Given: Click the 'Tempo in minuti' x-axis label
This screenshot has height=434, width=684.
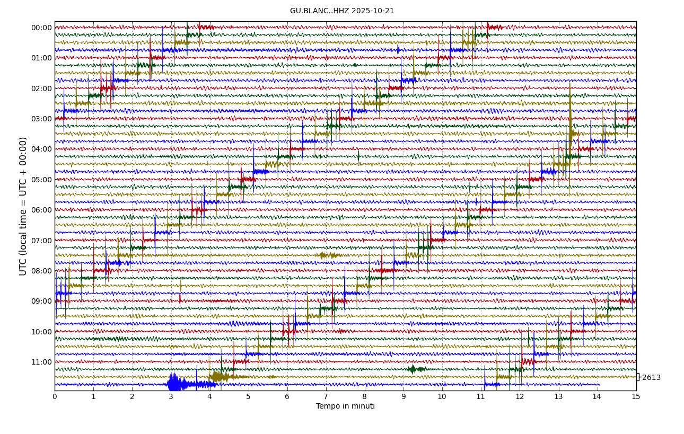Looking at the screenshot, I should click(x=345, y=406).
